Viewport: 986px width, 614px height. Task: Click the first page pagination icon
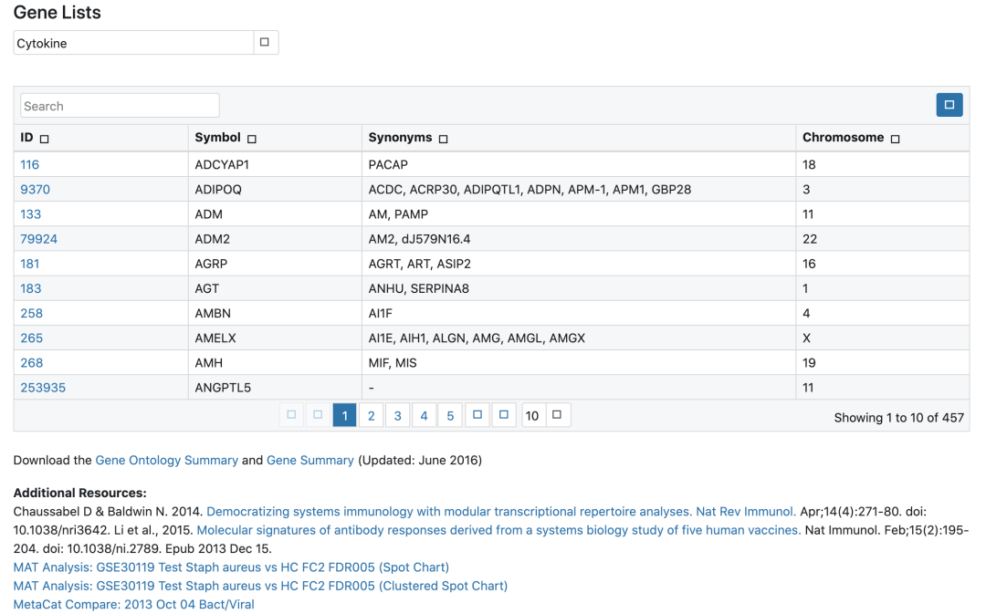click(291, 415)
